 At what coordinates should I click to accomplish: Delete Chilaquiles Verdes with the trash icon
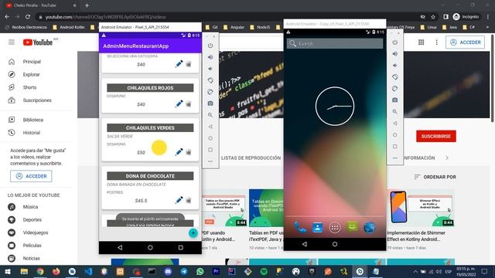[x=189, y=152]
